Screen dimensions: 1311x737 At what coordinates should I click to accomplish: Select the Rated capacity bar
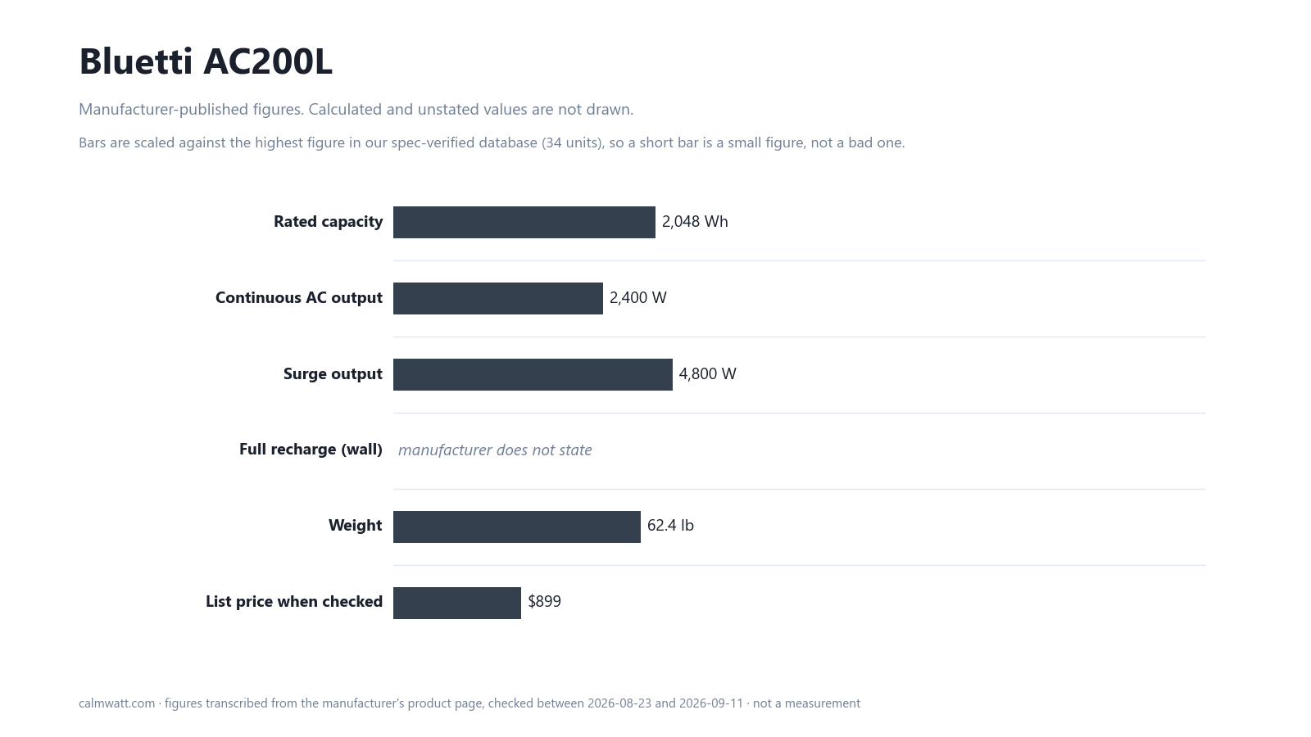[524, 222]
